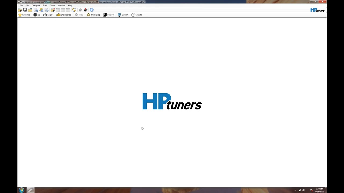This screenshot has width=344, height=193.
Task: Open a tune file with the folder icon
Action: (20, 10)
